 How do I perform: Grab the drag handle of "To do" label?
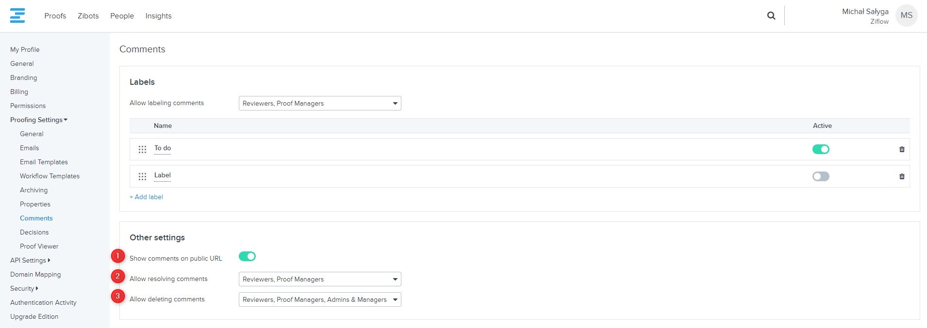[x=142, y=149]
